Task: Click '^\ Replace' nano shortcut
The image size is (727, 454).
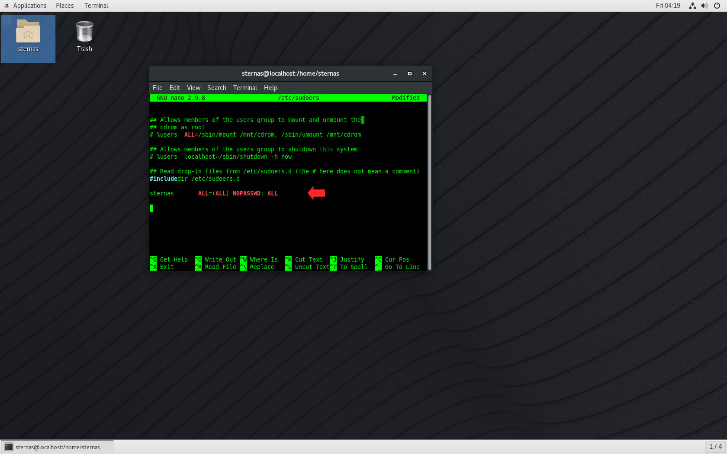Action: click(257, 267)
